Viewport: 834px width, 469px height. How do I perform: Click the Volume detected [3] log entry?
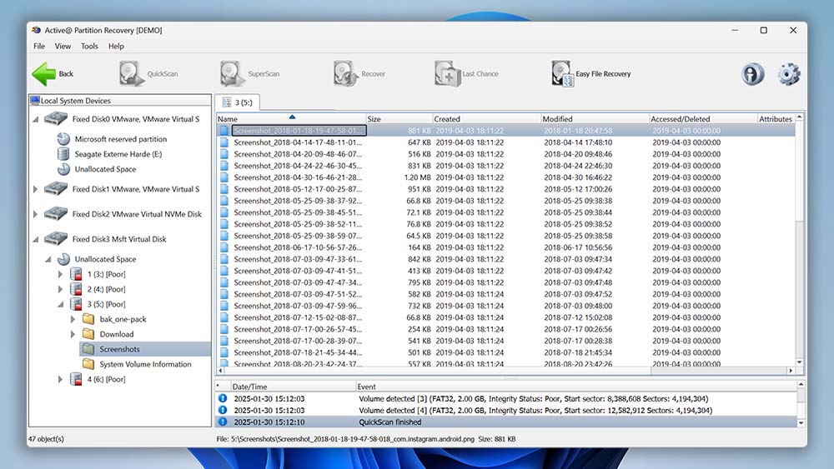click(x=505, y=399)
